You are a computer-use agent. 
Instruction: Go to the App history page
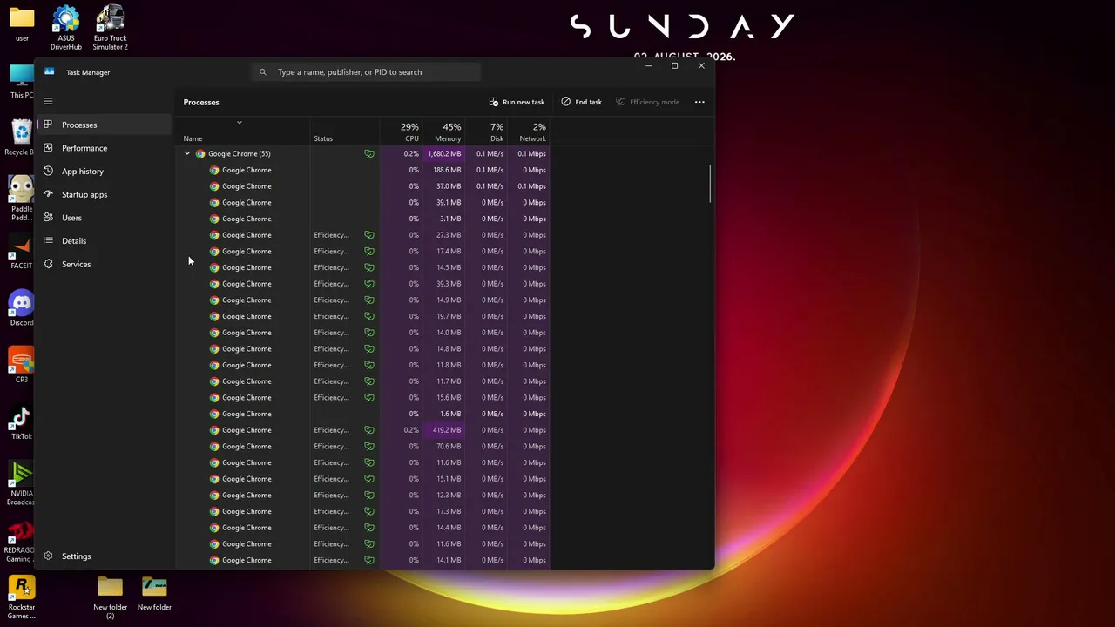pyautogui.click(x=105, y=172)
